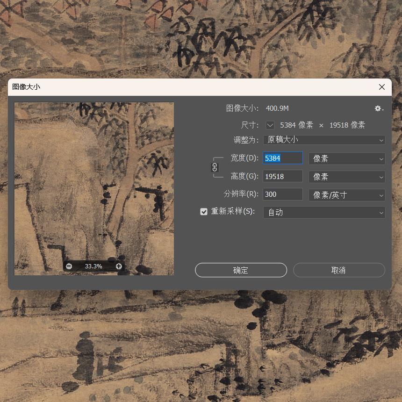
Task: Uncheck the 重新采样 checkbox
Action: coord(204,212)
